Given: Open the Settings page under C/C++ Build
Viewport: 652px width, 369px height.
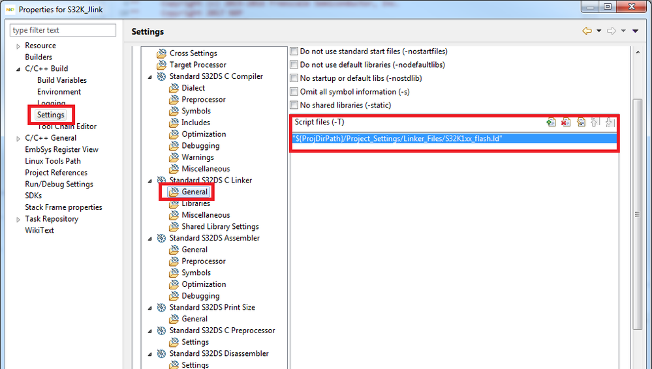Looking at the screenshot, I should [x=51, y=115].
